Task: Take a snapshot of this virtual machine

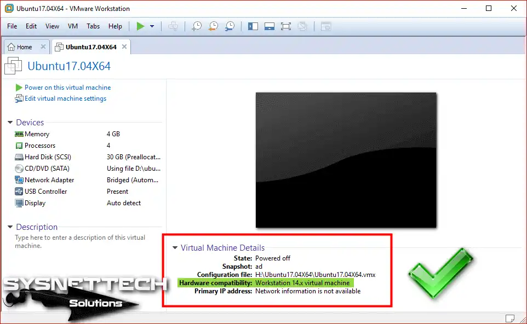Action: pyautogui.click(x=197, y=26)
